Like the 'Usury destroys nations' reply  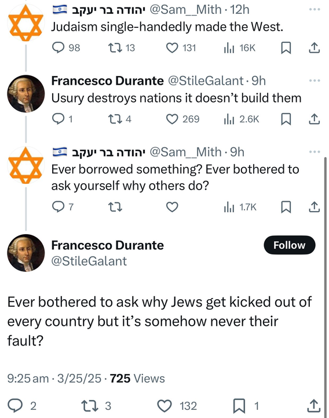click(182, 119)
